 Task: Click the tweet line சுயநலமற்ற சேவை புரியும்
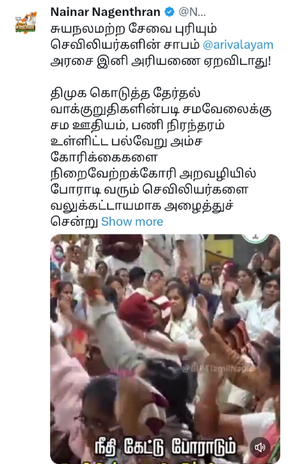click(x=133, y=29)
